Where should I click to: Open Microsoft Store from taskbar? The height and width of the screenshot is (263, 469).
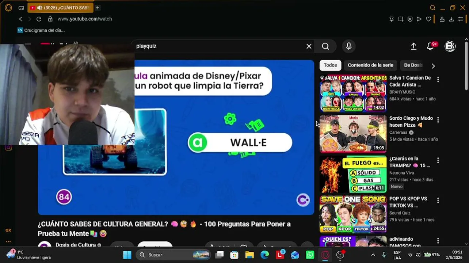tap(234, 255)
